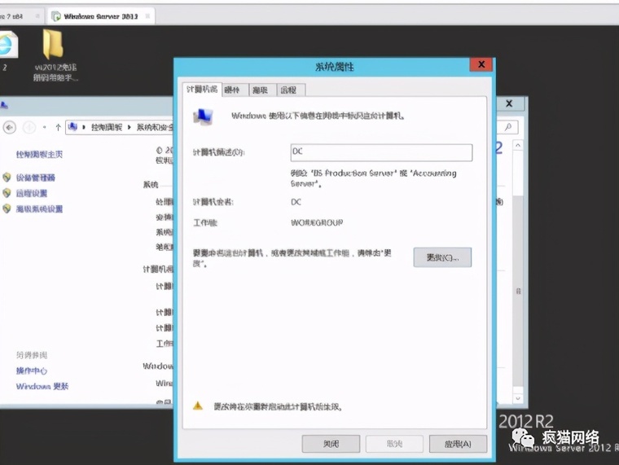
Task: Click 系统和安全 in the breadcrumb path
Action: pyautogui.click(x=155, y=127)
